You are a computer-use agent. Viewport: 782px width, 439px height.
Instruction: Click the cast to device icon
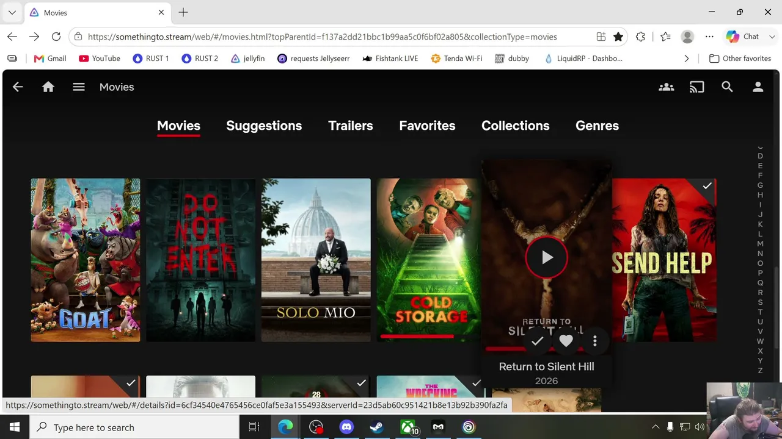[697, 87]
